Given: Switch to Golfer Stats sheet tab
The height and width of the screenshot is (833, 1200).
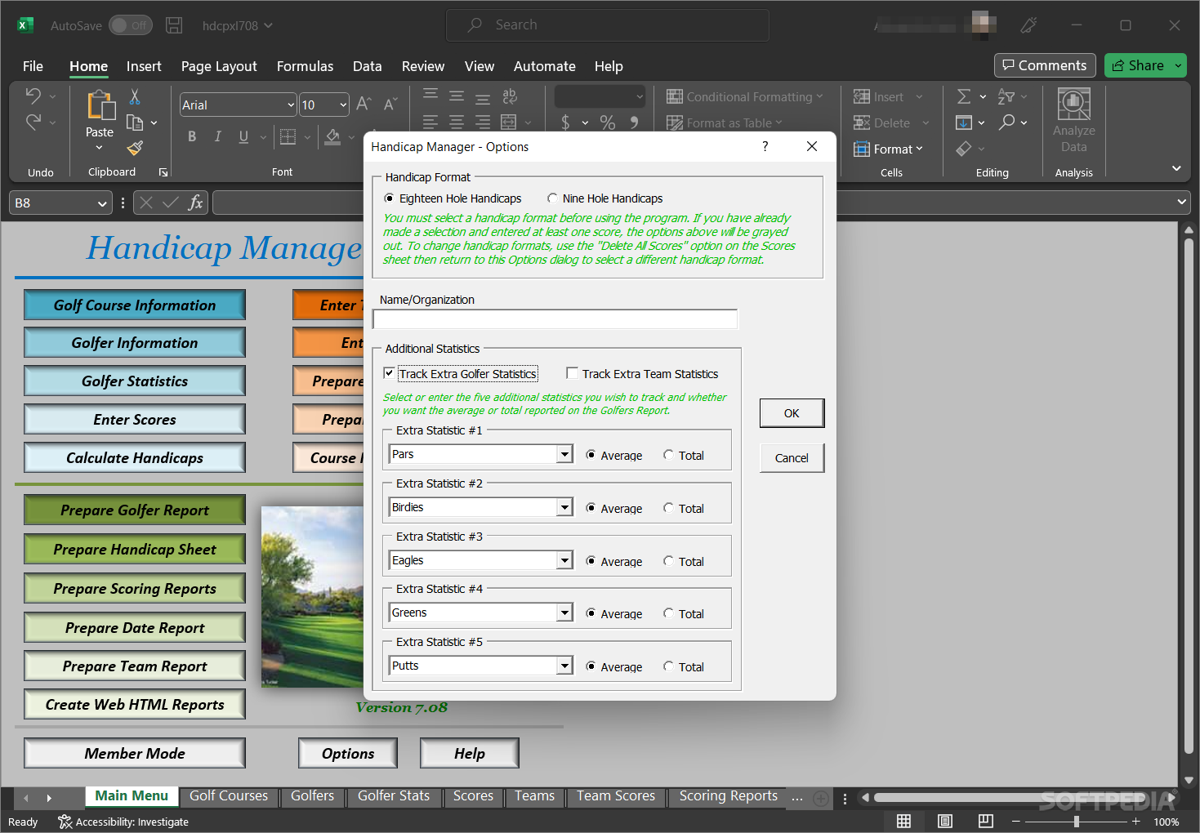Looking at the screenshot, I should click(394, 796).
